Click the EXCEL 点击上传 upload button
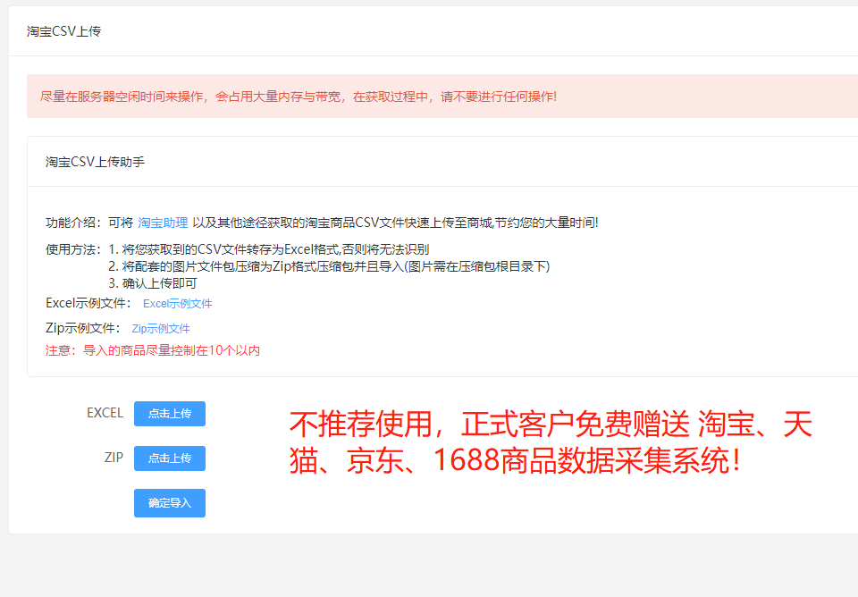The height and width of the screenshot is (597, 858). pos(170,414)
